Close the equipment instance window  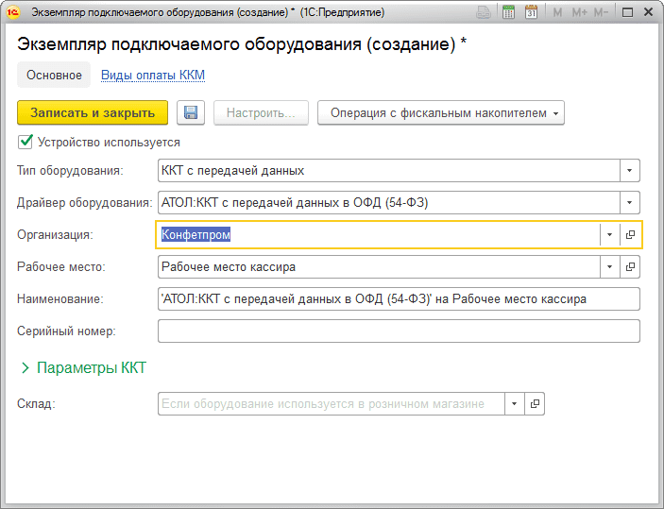(648, 12)
